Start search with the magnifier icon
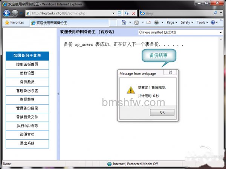 coord(215,13)
